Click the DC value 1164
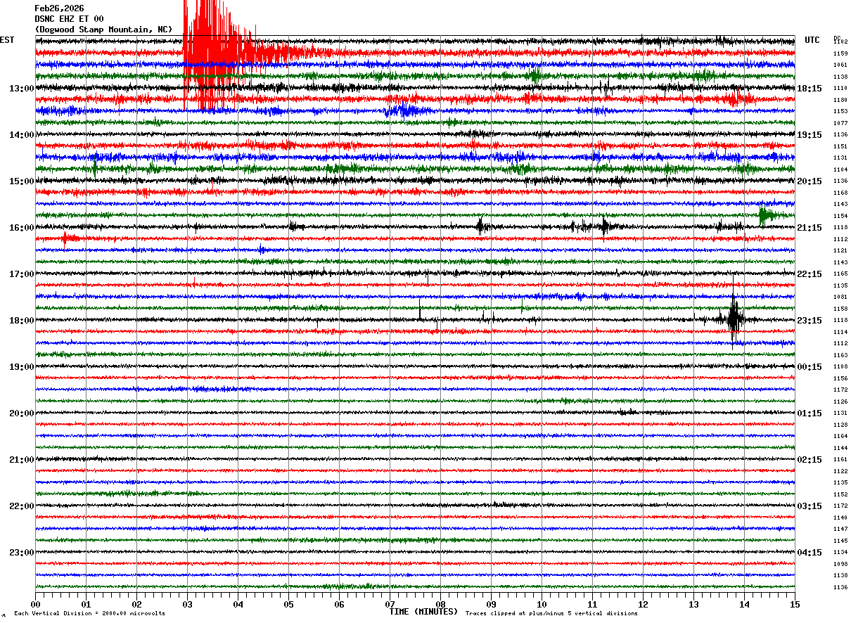 tap(840, 437)
